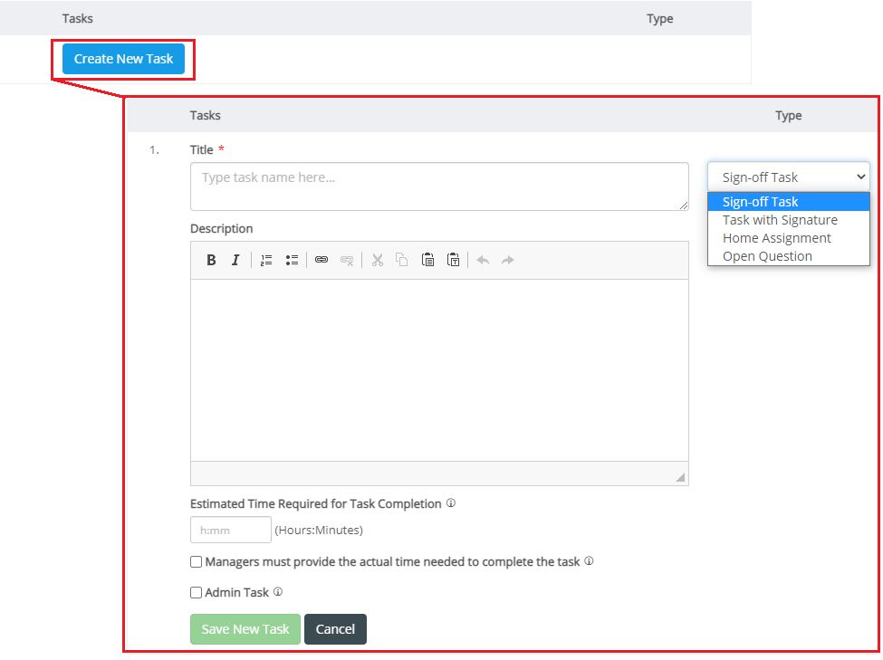This screenshot has width=883, height=660.
Task: Click the Copy icon in the editor toolbar
Action: click(401, 260)
